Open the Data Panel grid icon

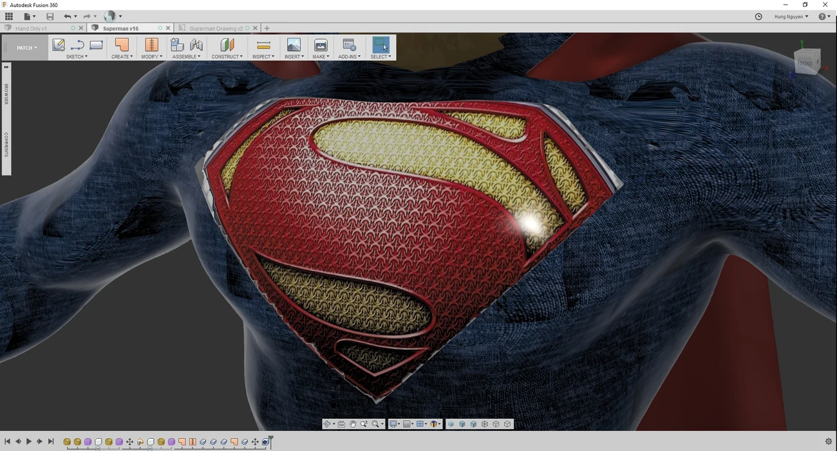pyautogui.click(x=8, y=16)
